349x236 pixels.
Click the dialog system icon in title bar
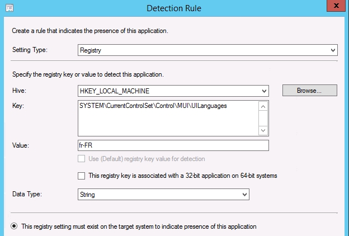click(x=10, y=8)
